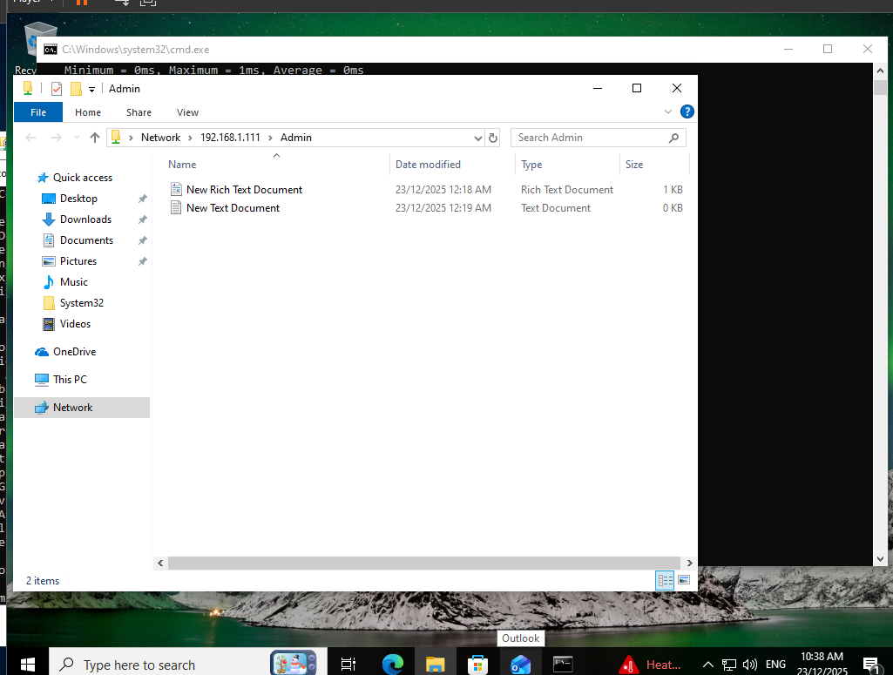This screenshot has height=675, width=893.
Task: Click the cmd window scrollbar up arrow
Action: coord(881,71)
